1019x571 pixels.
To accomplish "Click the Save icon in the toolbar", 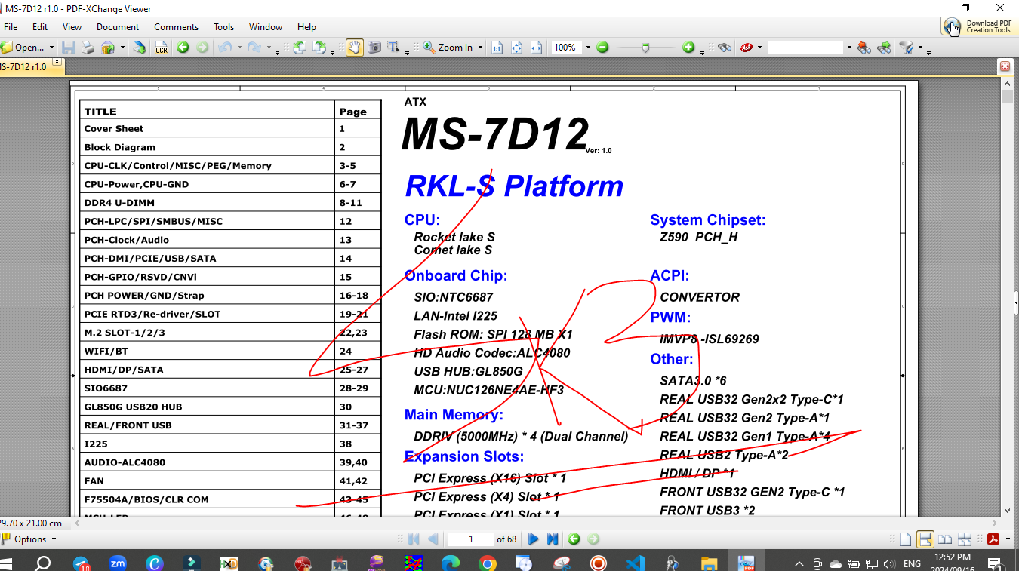I will pyautogui.click(x=69, y=48).
